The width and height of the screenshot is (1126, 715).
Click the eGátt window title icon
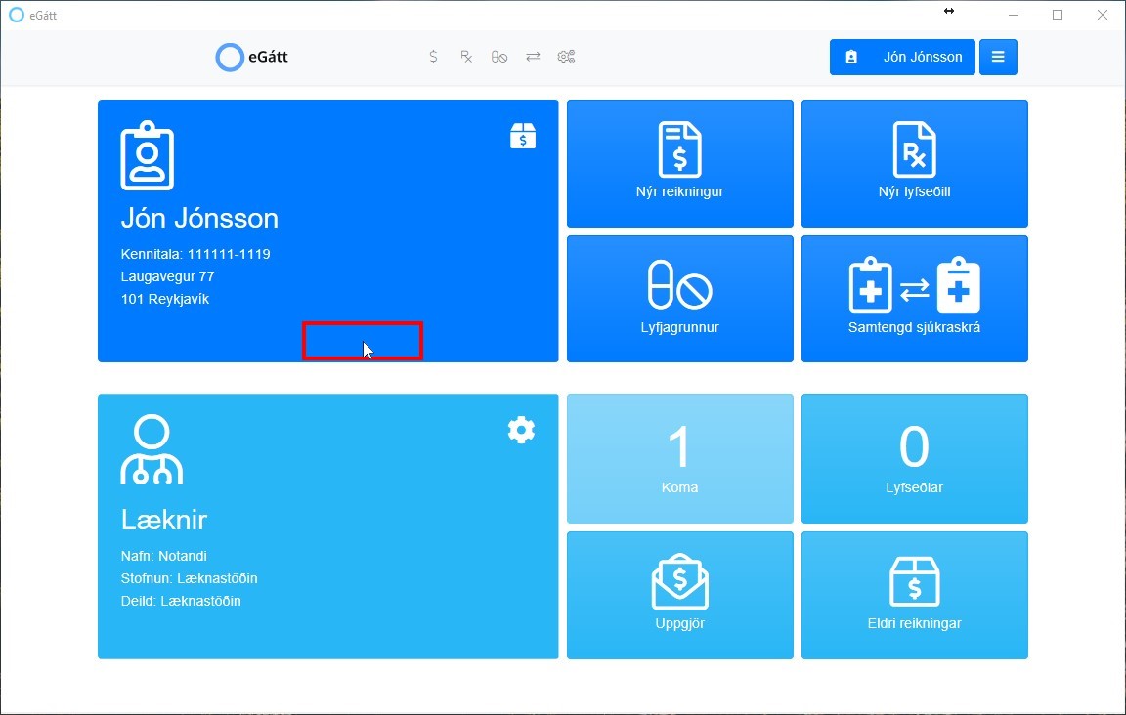coord(16,15)
